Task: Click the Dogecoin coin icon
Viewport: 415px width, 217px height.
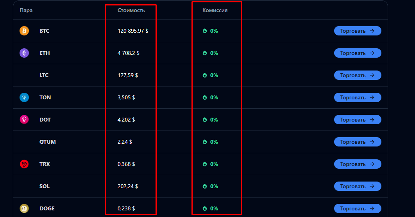Action: tap(24, 208)
